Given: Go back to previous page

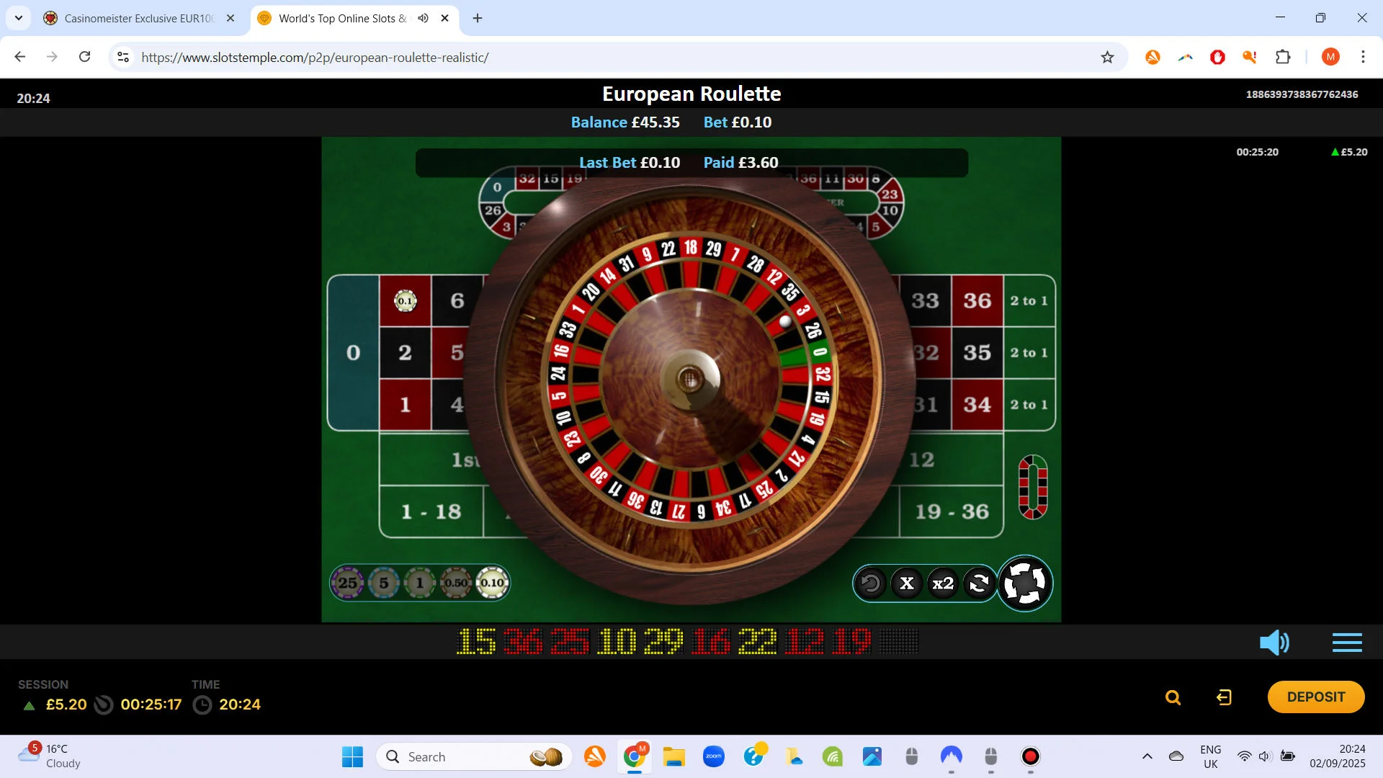Looking at the screenshot, I should pos(20,57).
